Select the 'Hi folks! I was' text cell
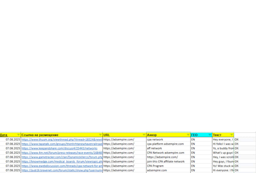 pyautogui.click(x=223, y=144)
